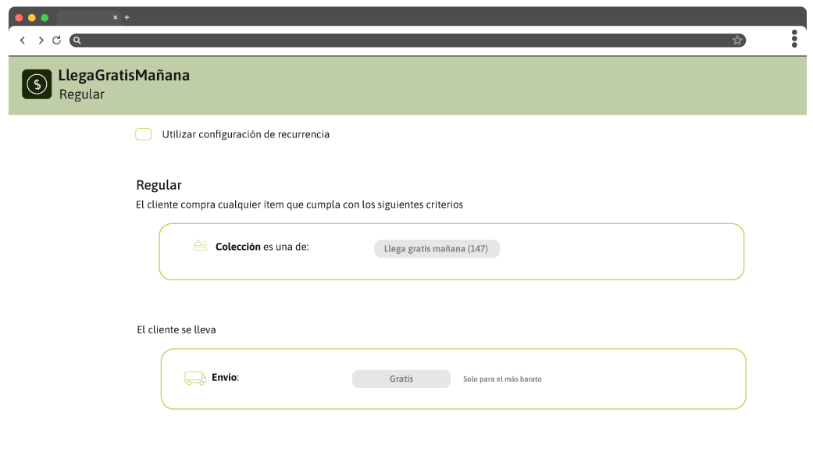The height and width of the screenshot is (470, 813).
Task: Select the 'Llega gratis mañana (147)' collection tag
Action: [x=437, y=249]
